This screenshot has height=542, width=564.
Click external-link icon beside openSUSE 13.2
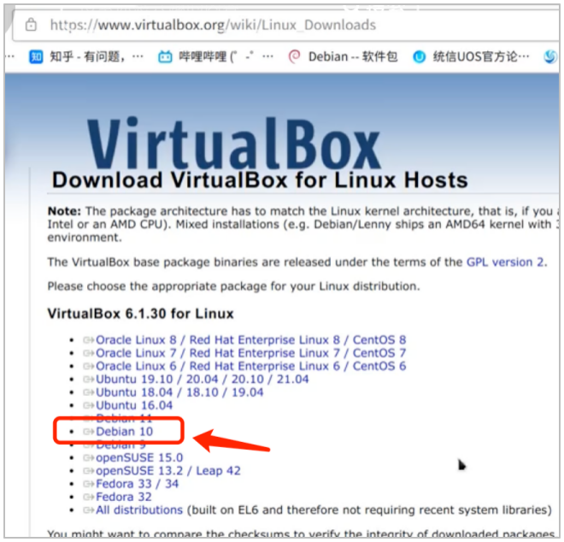click(89, 471)
